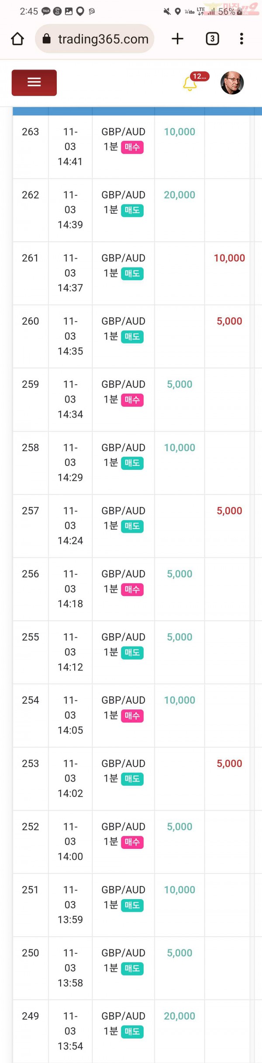
Task: Open the user profile avatar
Action: click(x=232, y=83)
